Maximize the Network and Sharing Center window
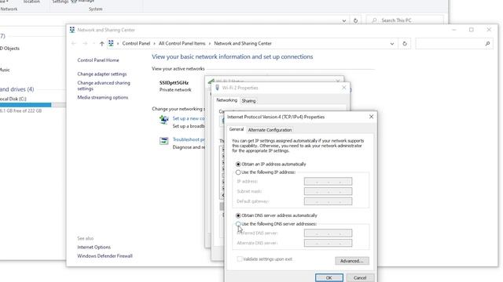The width and height of the screenshot is (503, 282). coord(472,30)
